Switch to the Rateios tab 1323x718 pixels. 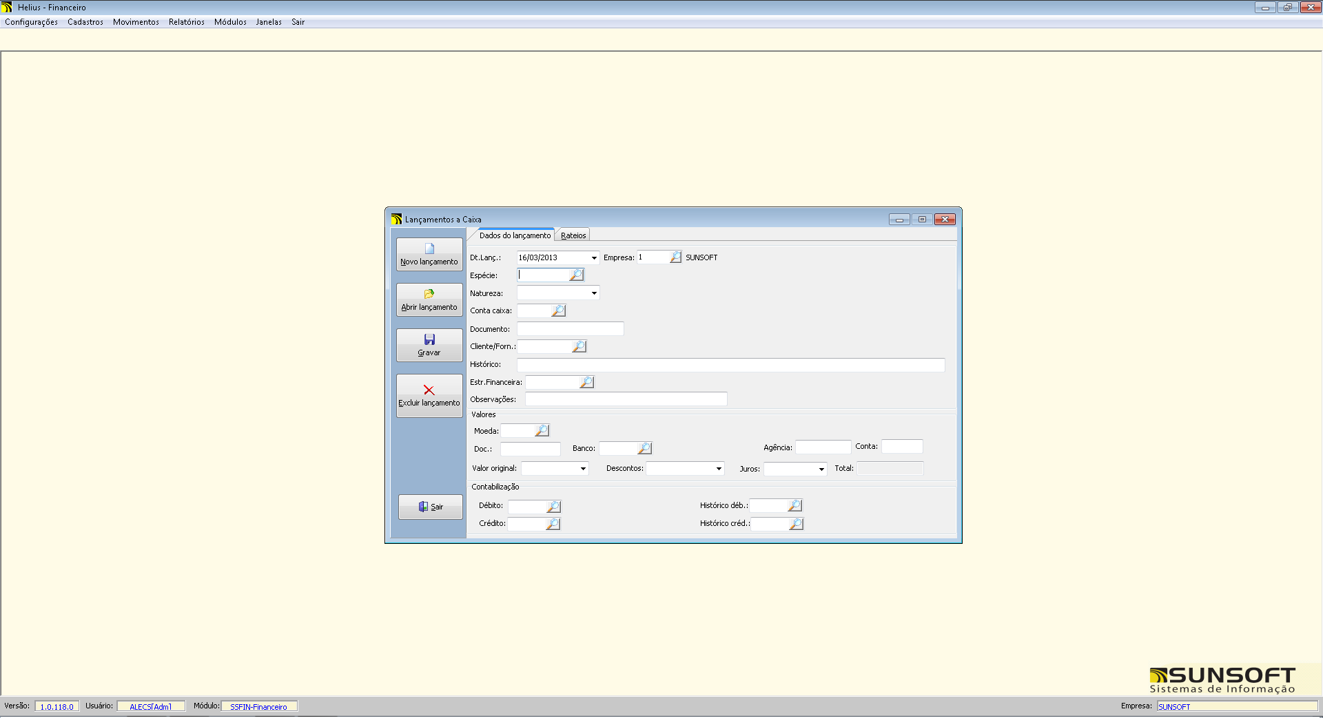573,235
